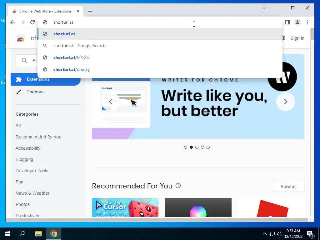Open the Extensions section in sidebar
This screenshot has width=320, height=240.
click(46, 79)
